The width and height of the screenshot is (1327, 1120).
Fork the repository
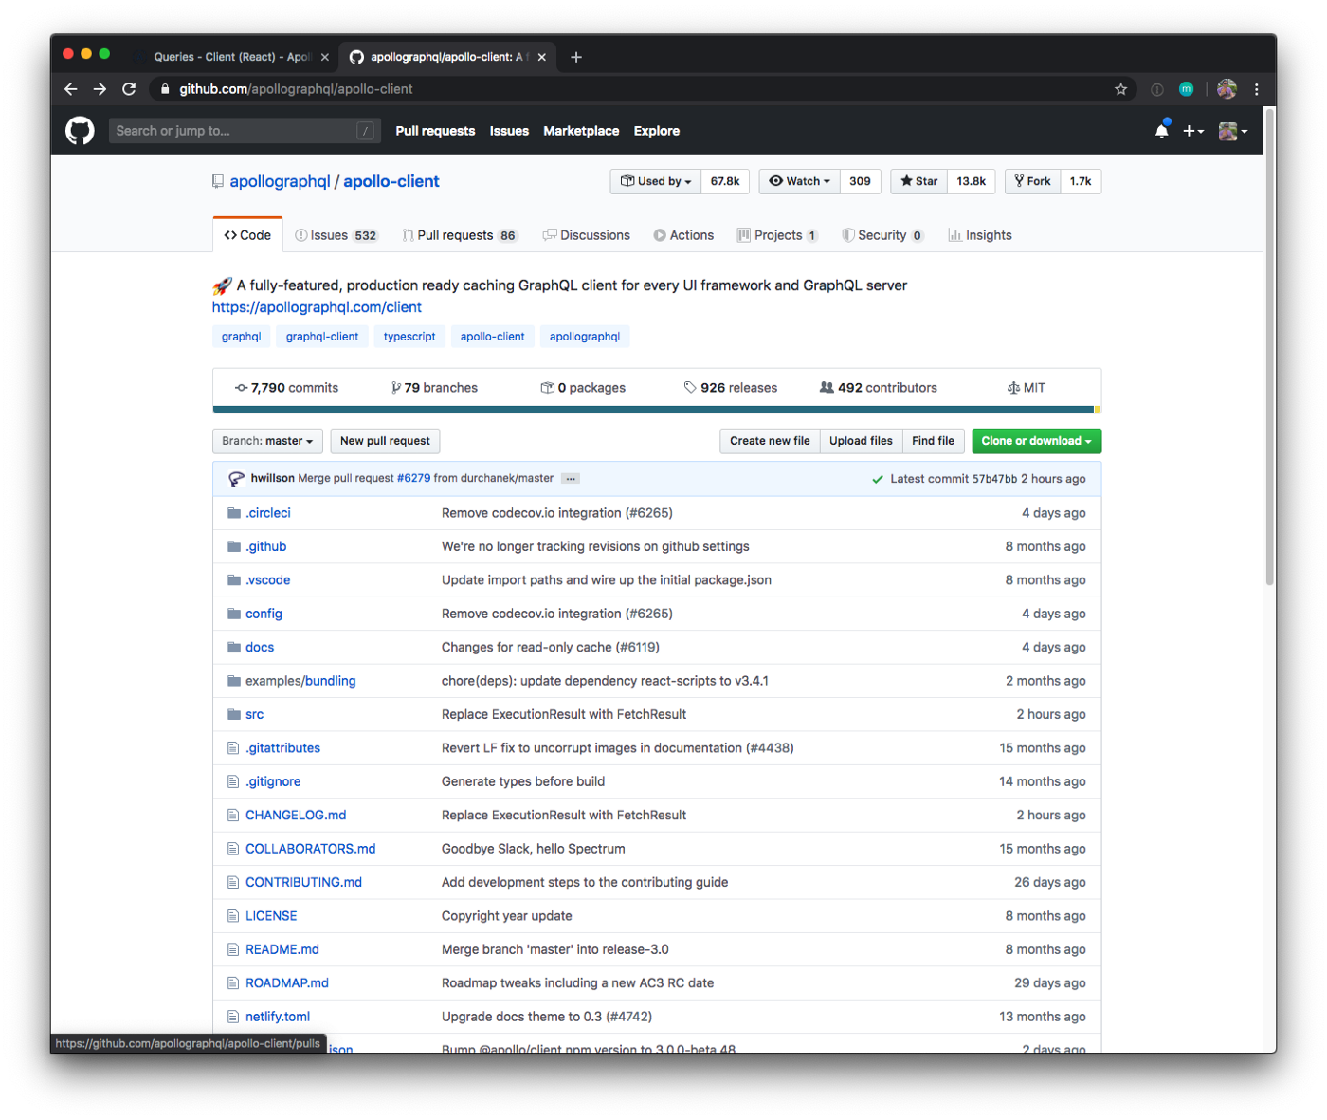tap(1032, 181)
